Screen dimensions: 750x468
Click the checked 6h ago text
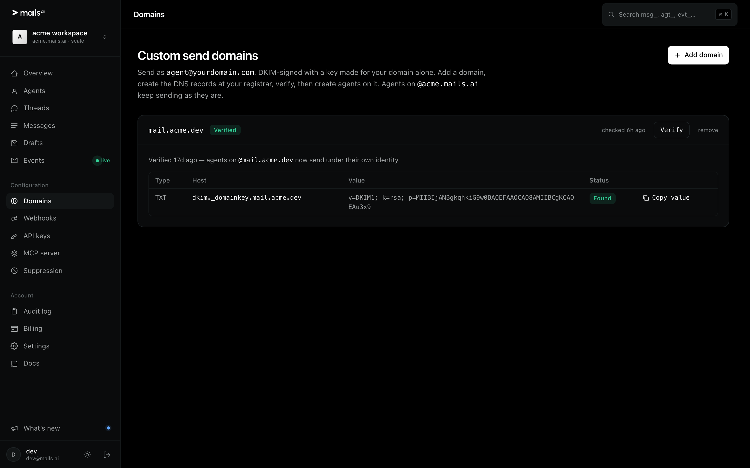tap(623, 130)
